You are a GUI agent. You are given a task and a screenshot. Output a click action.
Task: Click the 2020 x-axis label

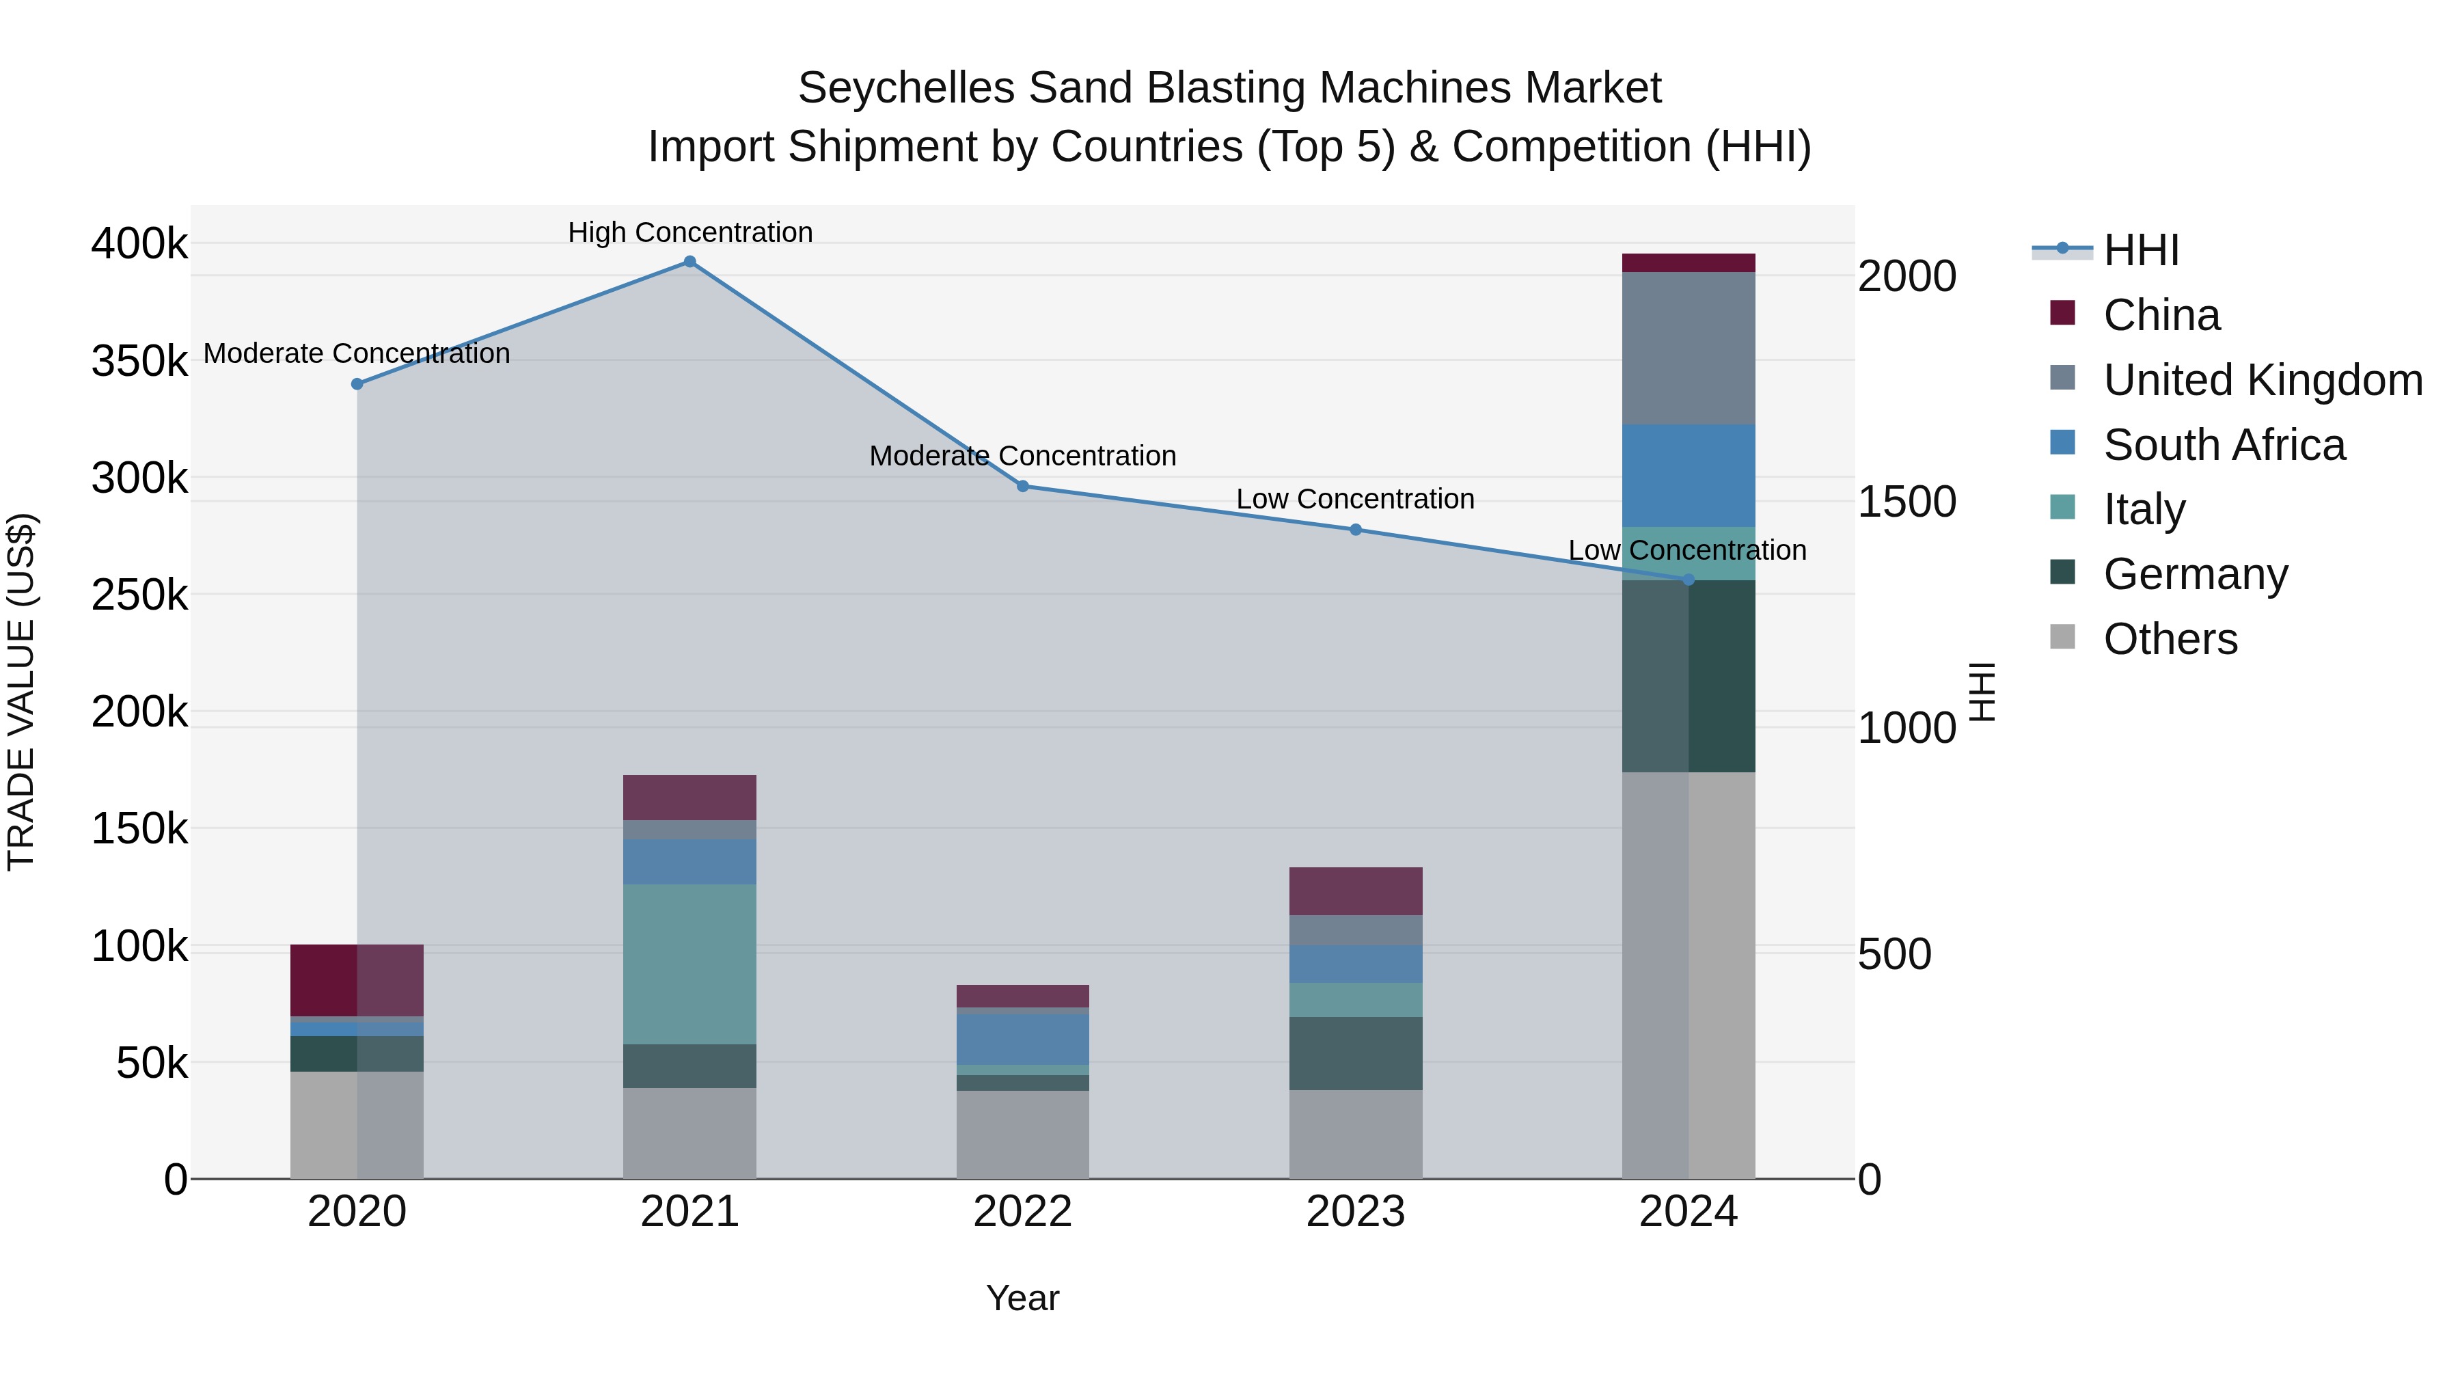357,1212
